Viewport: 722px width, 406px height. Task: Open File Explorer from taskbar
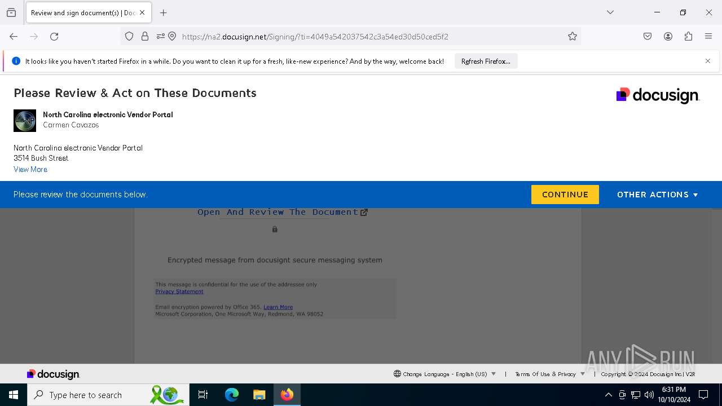click(259, 395)
